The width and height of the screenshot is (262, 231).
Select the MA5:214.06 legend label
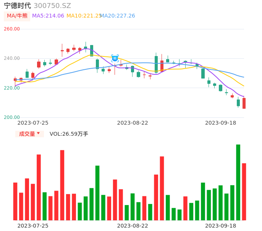click(x=48, y=16)
